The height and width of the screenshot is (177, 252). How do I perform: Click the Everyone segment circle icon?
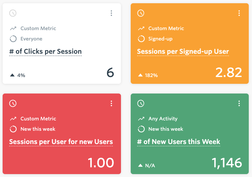13,39
